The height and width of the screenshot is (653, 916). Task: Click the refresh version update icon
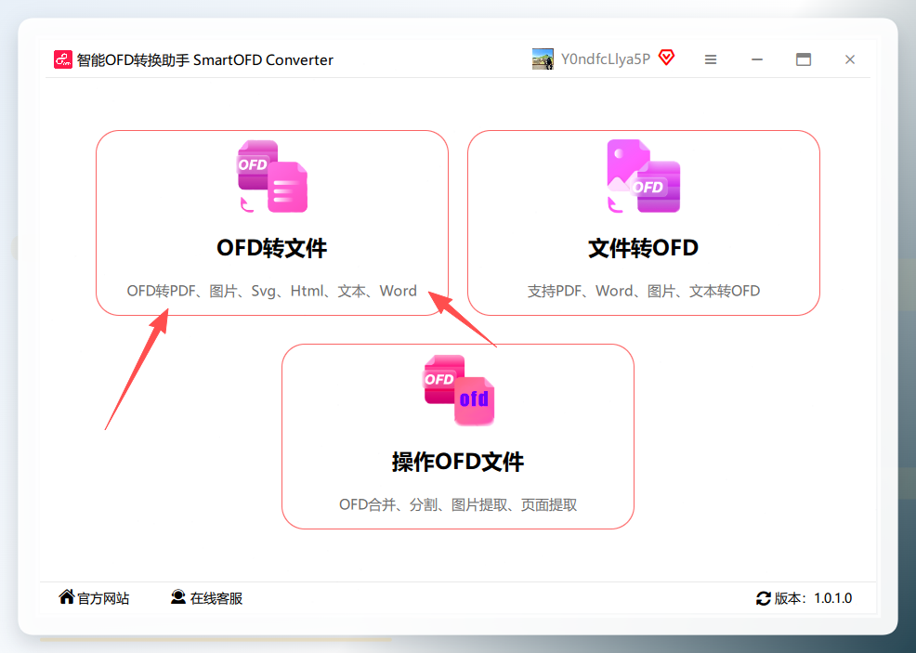pos(764,598)
